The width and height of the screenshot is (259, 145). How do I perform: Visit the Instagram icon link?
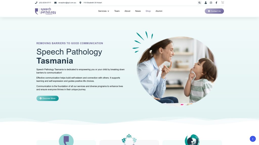click(211, 3)
